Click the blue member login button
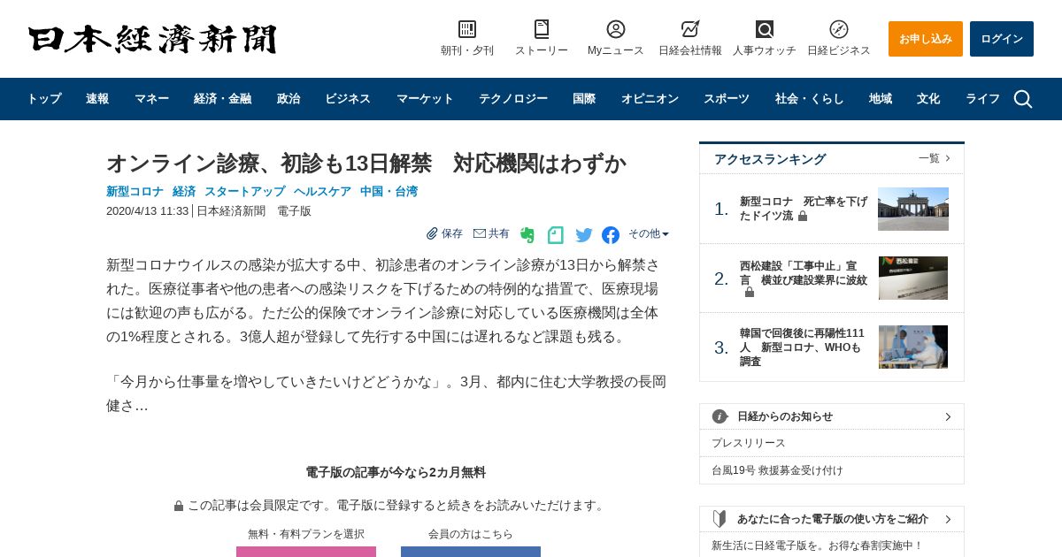 pyautogui.click(x=471, y=552)
